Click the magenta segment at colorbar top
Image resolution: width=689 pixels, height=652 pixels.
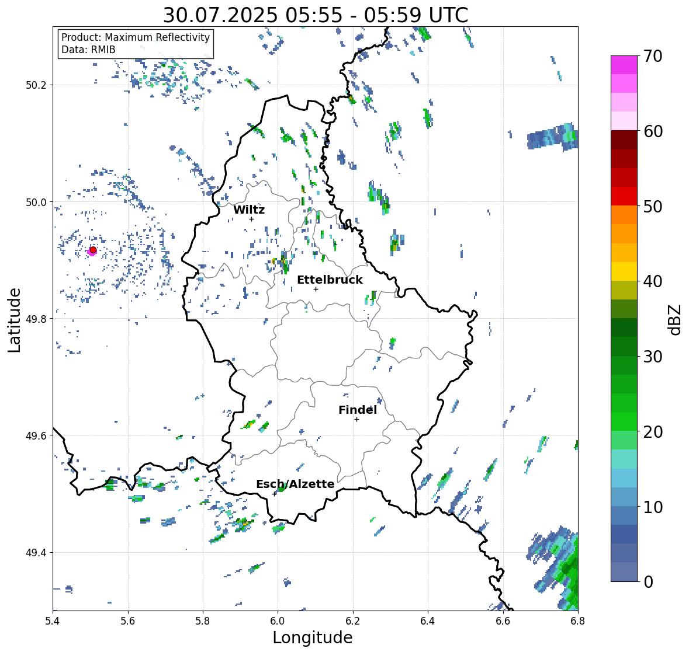(x=624, y=65)
